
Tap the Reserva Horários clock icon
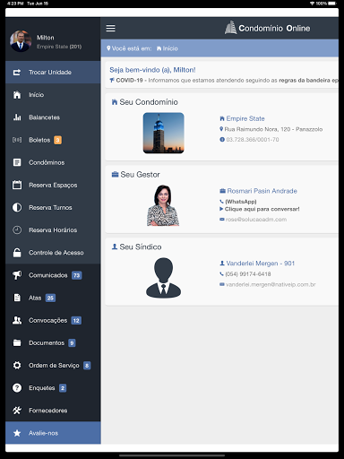[x=17, y=229]
